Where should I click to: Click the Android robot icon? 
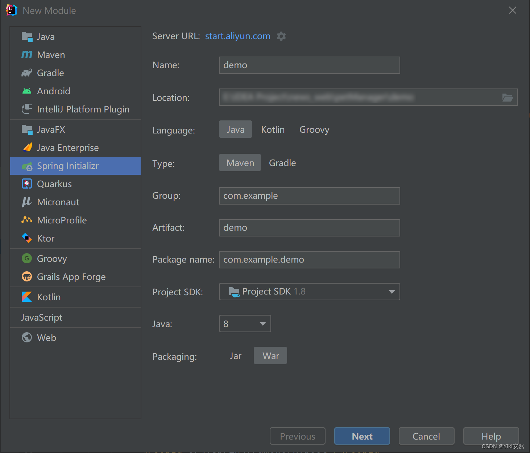(27, 91)
